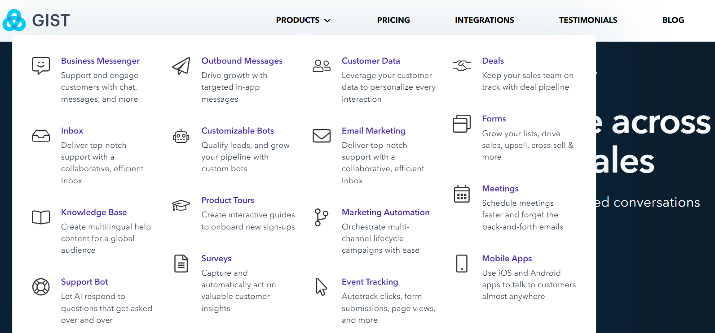Viewport: 715px width, 333px height.
Task: Select the Email Marketing link
Action: (x=374, y=131)
